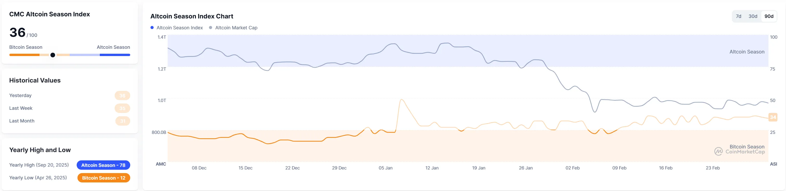Switch chart range to 30d

point(753,16)
